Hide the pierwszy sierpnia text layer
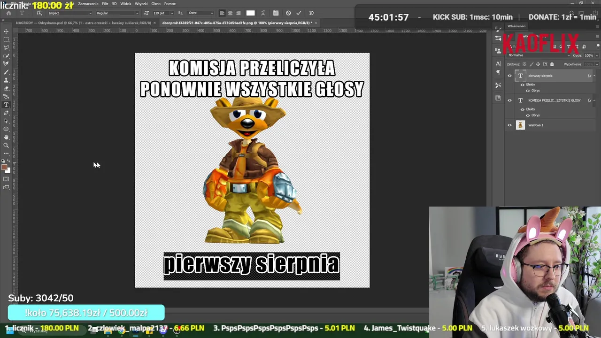 [509, 76]
